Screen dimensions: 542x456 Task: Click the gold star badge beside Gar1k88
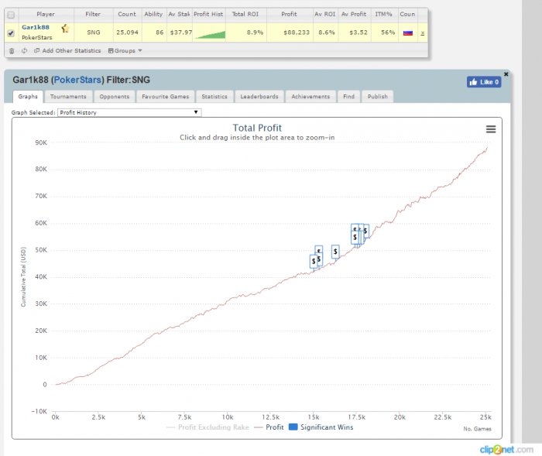pyautogui.click(x=66, y=29)
